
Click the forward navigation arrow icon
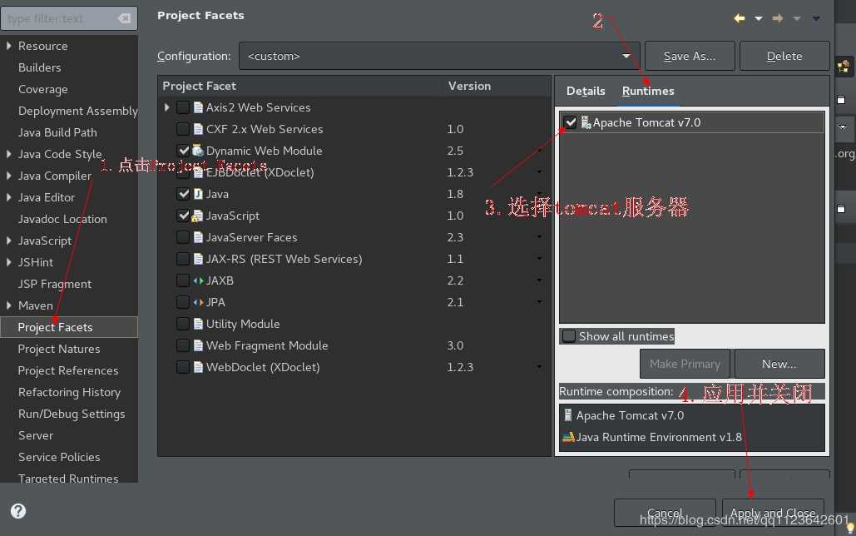point(777,18)
